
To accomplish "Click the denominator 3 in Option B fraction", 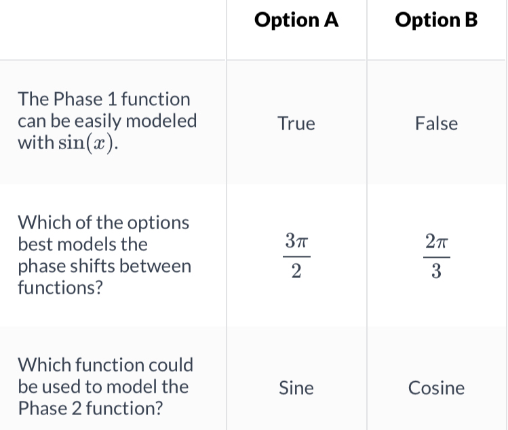I will coord(436,273).
